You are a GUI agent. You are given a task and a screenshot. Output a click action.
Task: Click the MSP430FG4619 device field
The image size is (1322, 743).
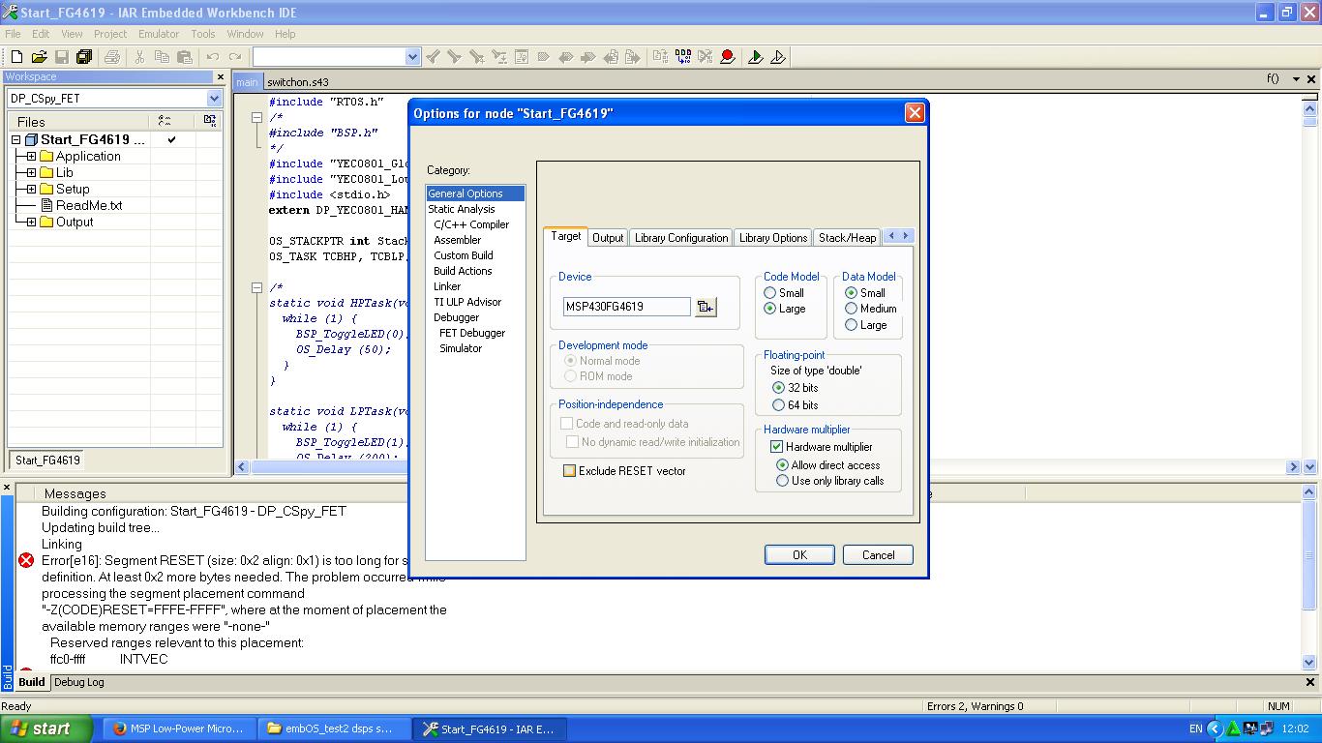(626, 307)
